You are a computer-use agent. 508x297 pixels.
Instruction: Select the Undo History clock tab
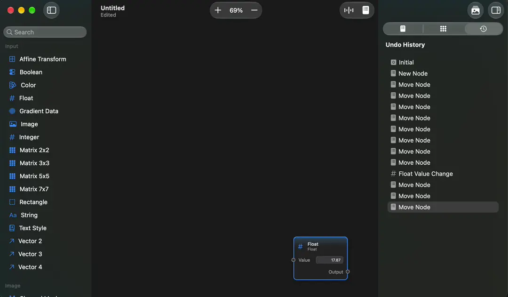483,29
